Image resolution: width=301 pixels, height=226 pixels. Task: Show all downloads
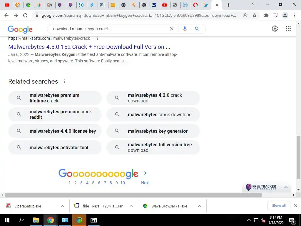279,206
